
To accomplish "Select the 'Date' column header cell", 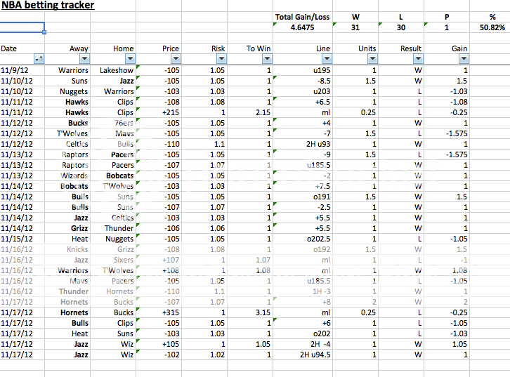I will [22, 48].
